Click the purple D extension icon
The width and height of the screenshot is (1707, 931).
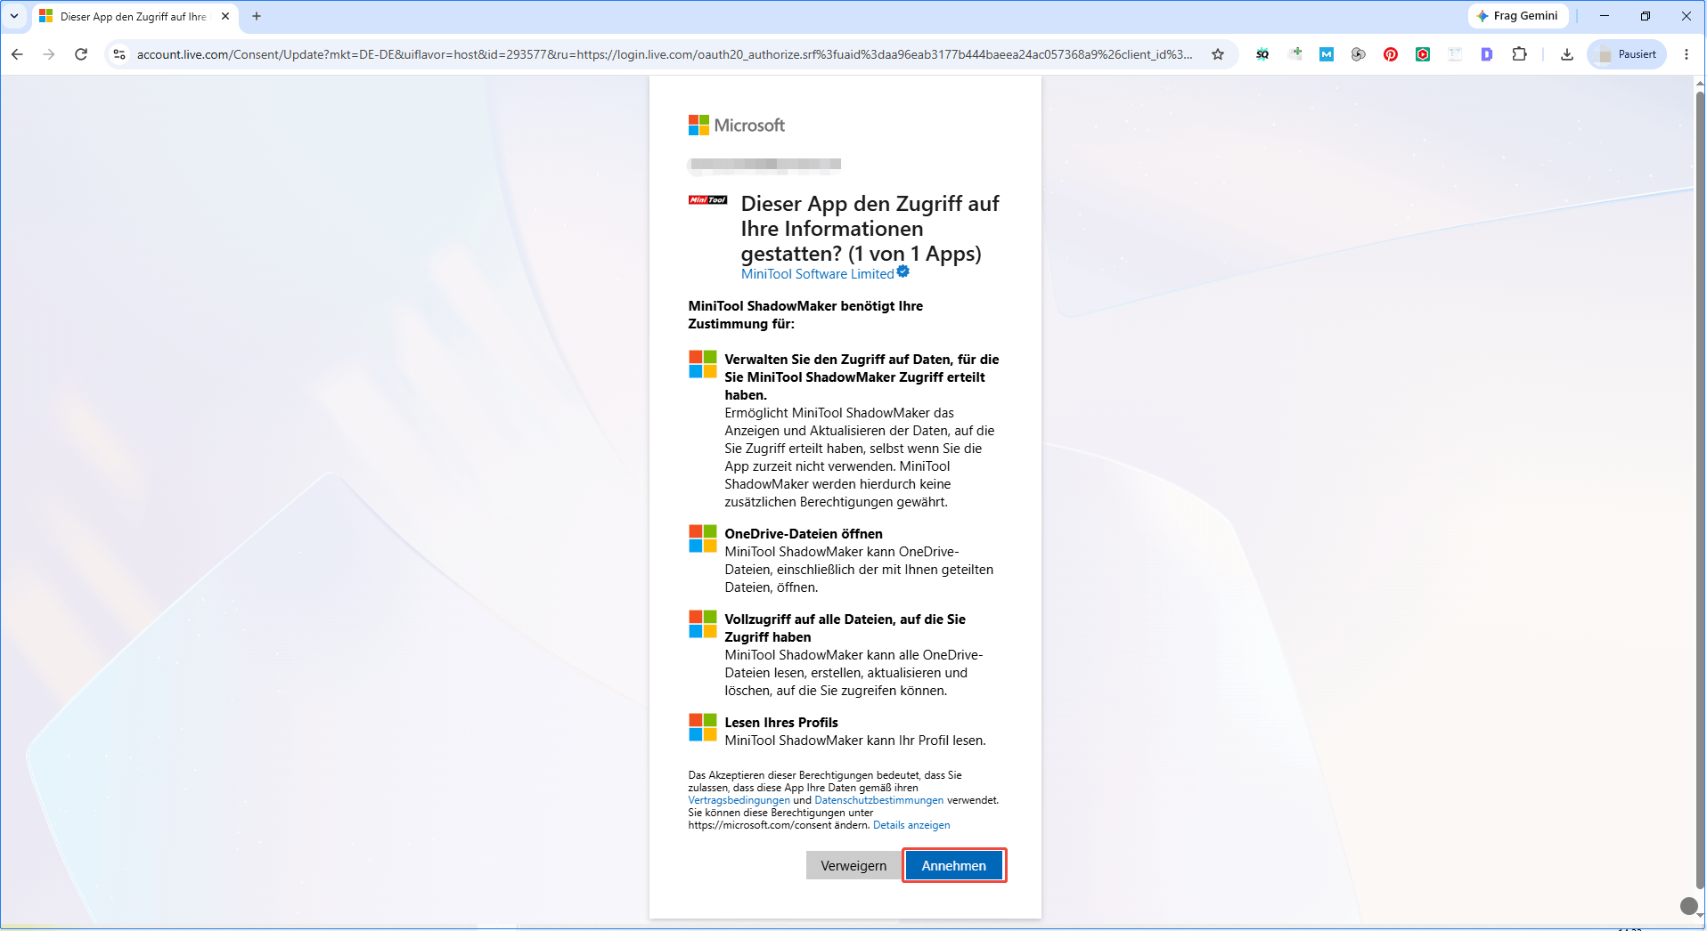click(1487, 54)
